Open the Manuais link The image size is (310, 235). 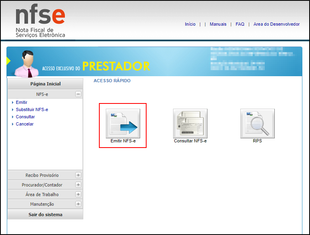218,24
